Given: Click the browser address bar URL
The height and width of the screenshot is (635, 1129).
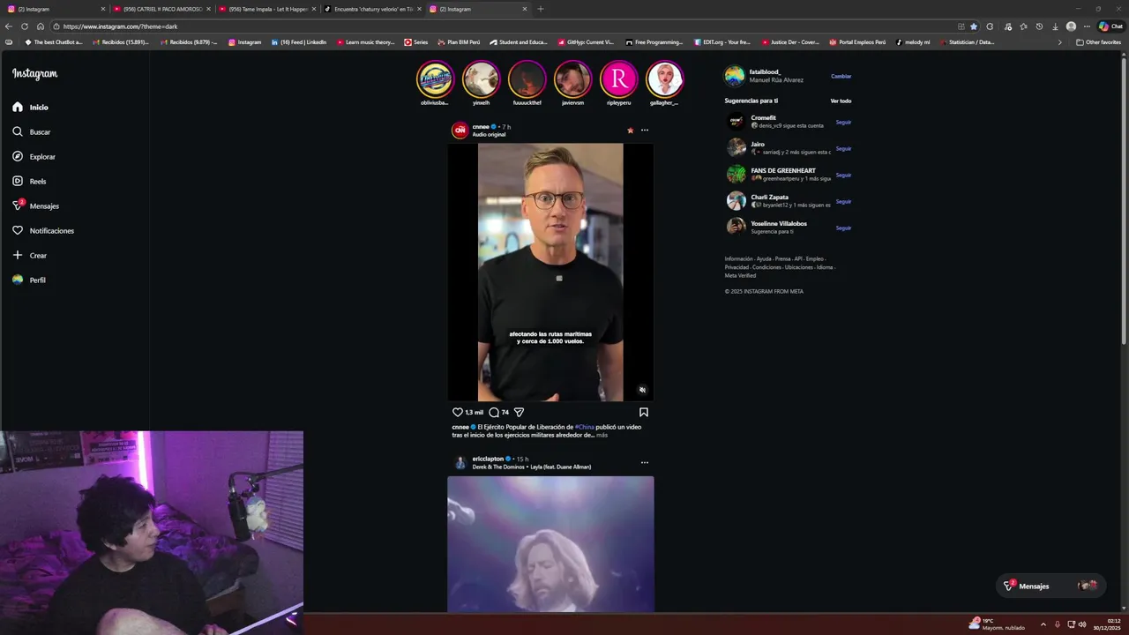Looking at the screenshot, I should click(120, 26).
